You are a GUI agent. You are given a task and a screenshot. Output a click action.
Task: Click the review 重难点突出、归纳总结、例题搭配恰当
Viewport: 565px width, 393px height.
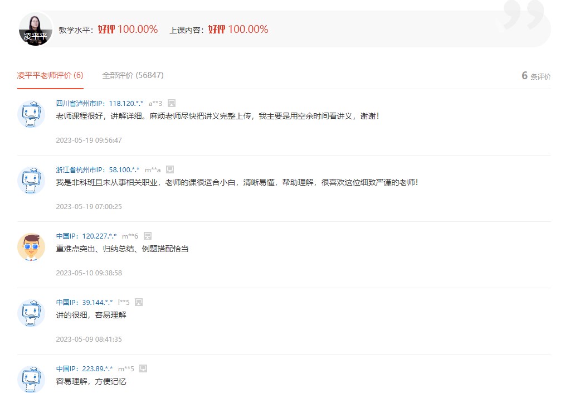[x=122, y=249]
